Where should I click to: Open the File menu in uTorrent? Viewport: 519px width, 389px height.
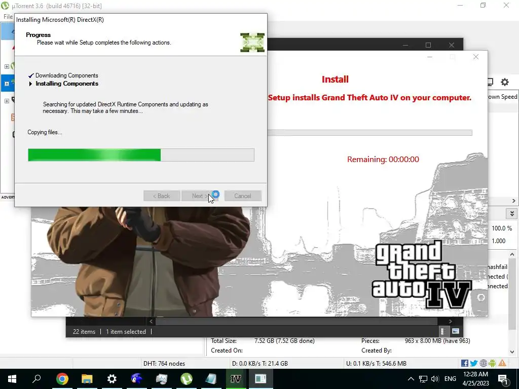(8, 17)
